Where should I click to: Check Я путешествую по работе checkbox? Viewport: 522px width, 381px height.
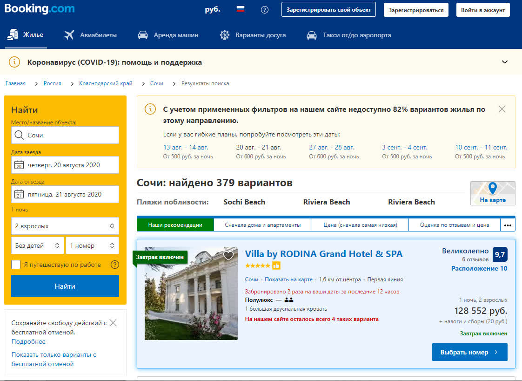pos(16,265)
